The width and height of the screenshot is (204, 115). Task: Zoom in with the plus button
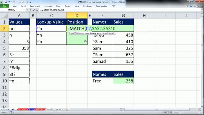(199, 112)
